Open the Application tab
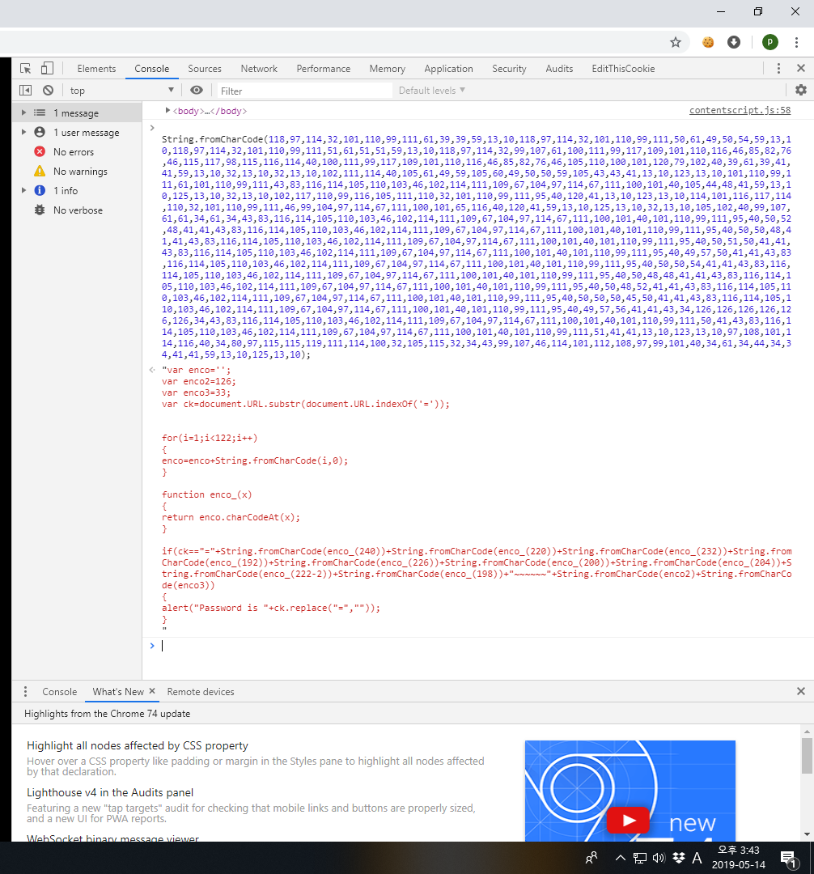The height and width of the screenshot is (874, 814). (448, 69)
